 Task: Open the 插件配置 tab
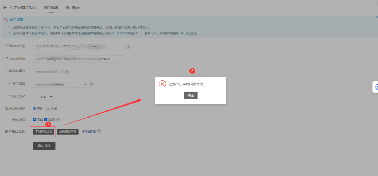tap(51, 8)
